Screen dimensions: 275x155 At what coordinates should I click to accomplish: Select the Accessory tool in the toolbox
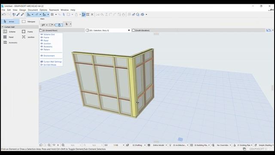[10, 43]
